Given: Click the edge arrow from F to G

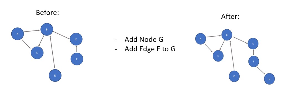Looking at the screenshot, I should 261,71.
